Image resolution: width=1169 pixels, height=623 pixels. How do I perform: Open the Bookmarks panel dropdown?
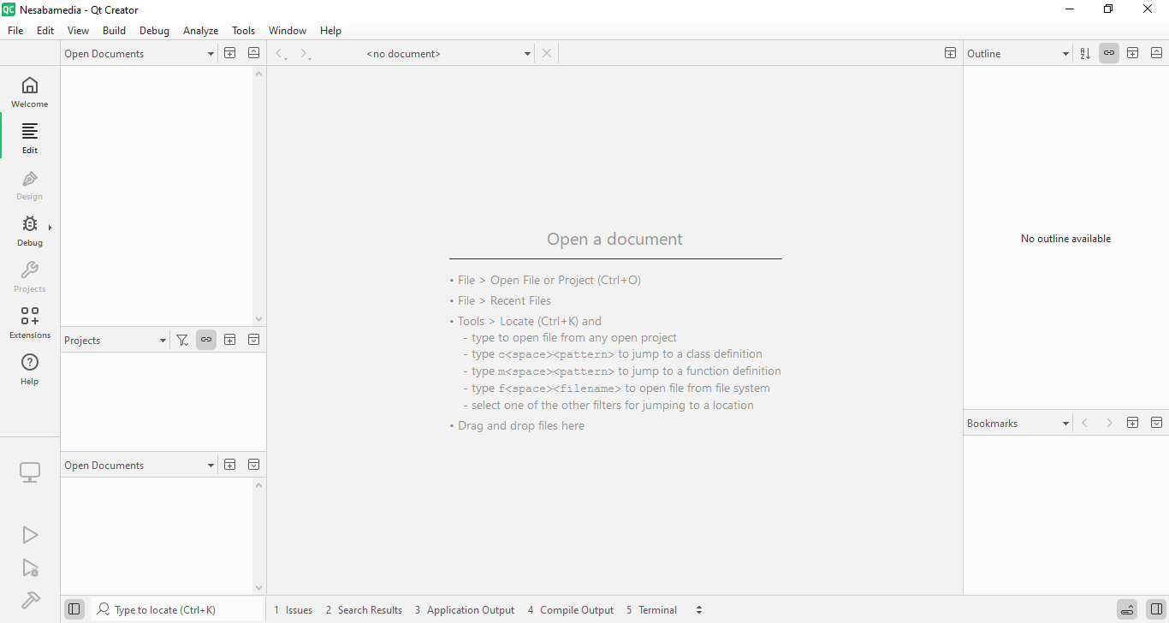[1065, 424]
